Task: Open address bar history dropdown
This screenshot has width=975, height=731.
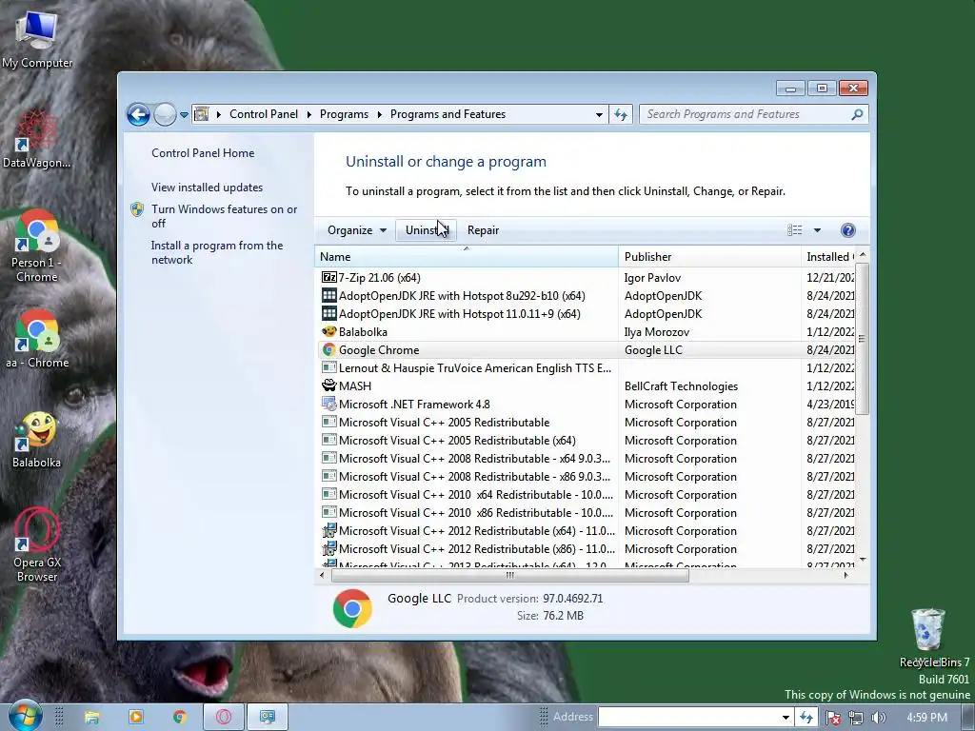Action: [599, 115]
